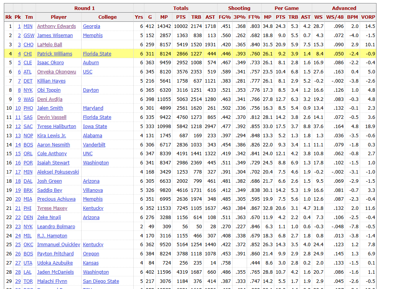The height and width of the screenshot is (289, 393).
Task: Click Villanova college link
Action: [93, 190]
